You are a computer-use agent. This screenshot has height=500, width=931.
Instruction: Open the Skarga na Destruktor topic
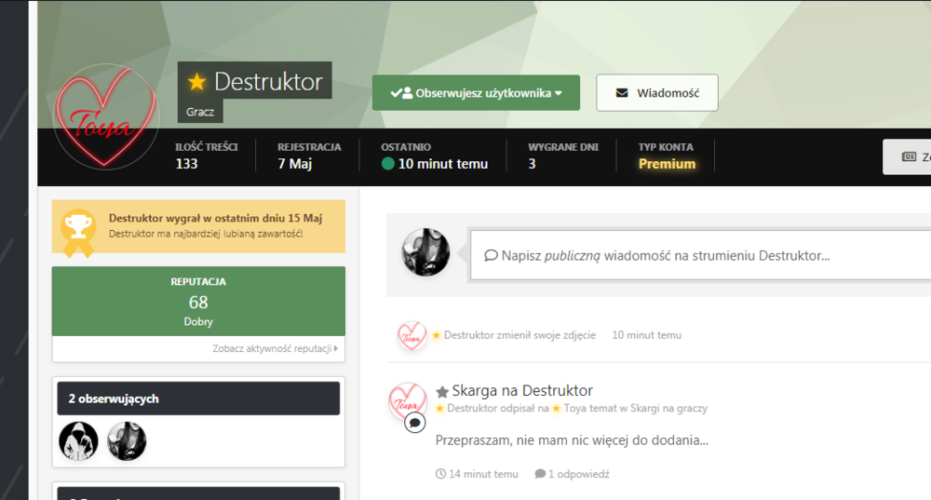[x=522, y=391]
